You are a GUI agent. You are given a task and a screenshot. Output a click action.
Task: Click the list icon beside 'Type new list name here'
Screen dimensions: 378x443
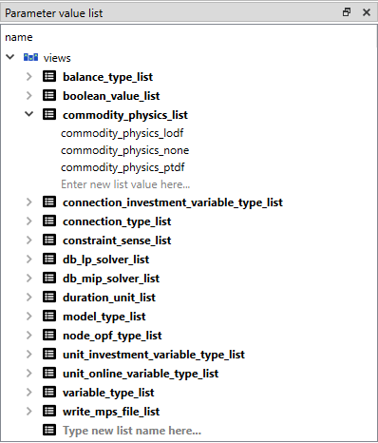(49, 430)
